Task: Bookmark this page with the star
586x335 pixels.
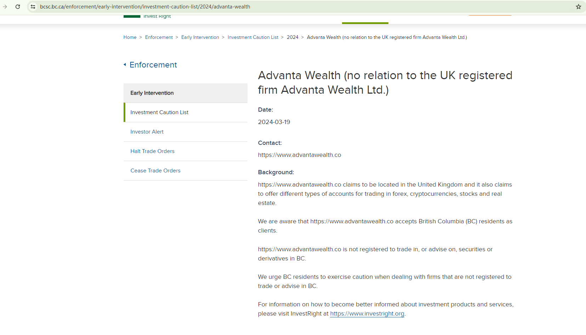Action: [578, 7]
